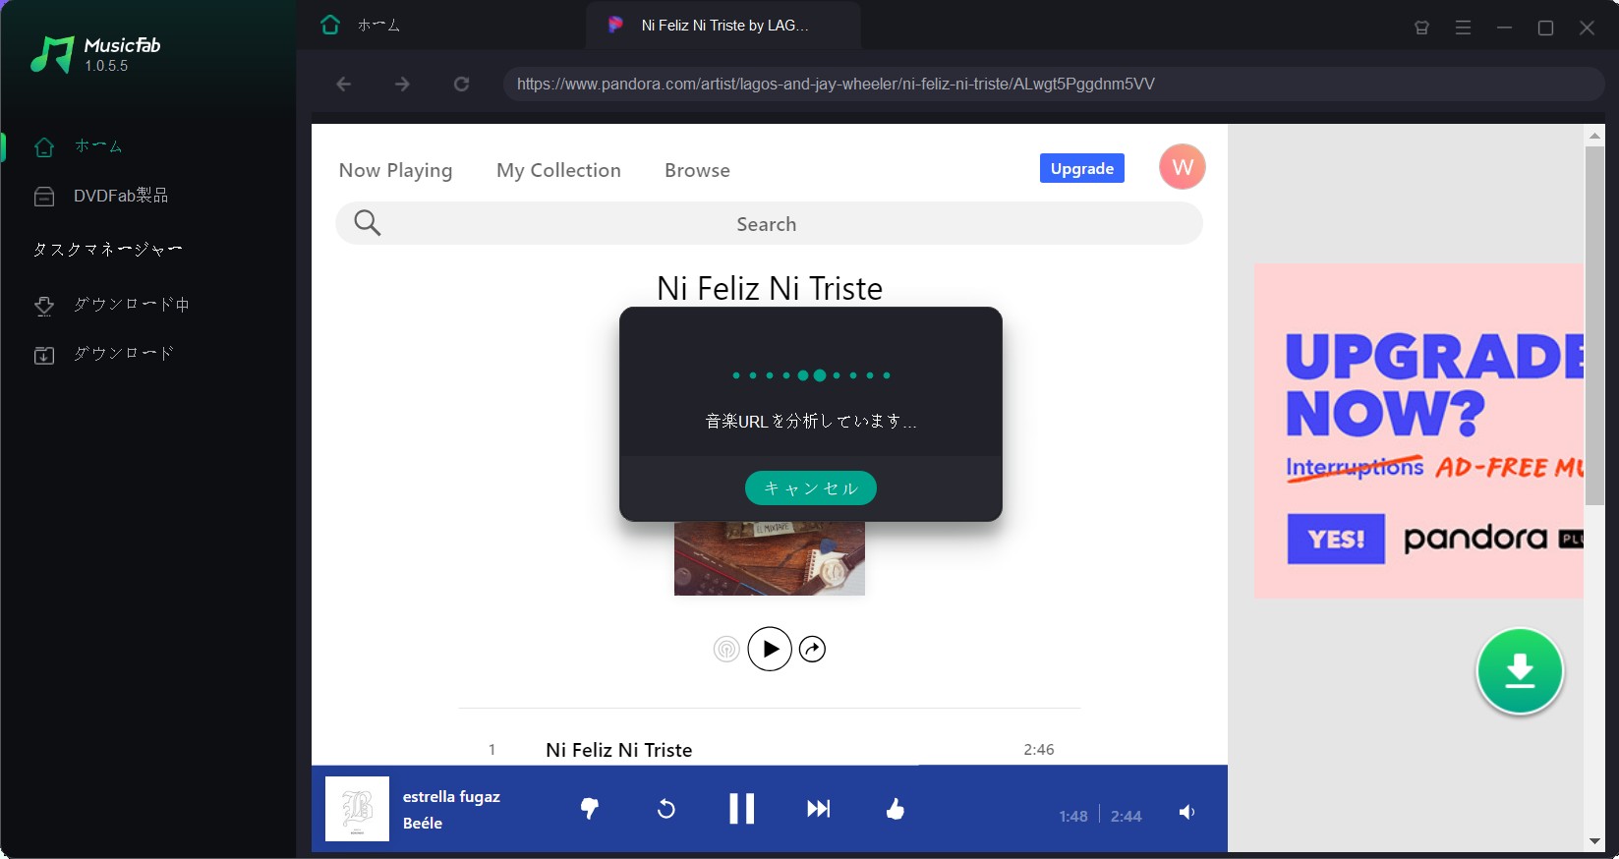The width and height of the screenshot is (1619, 859).
Task: Go forward in the embedded browser
Action: point(402,85)
